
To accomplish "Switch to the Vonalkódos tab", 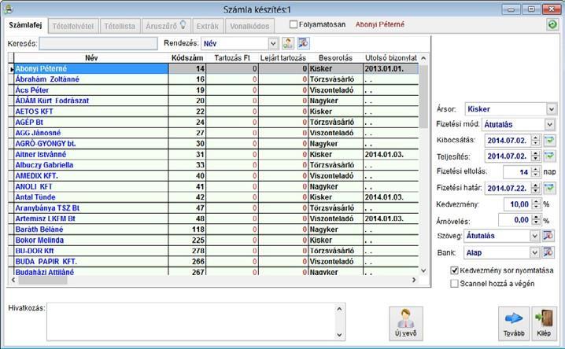I will (249, 26).
